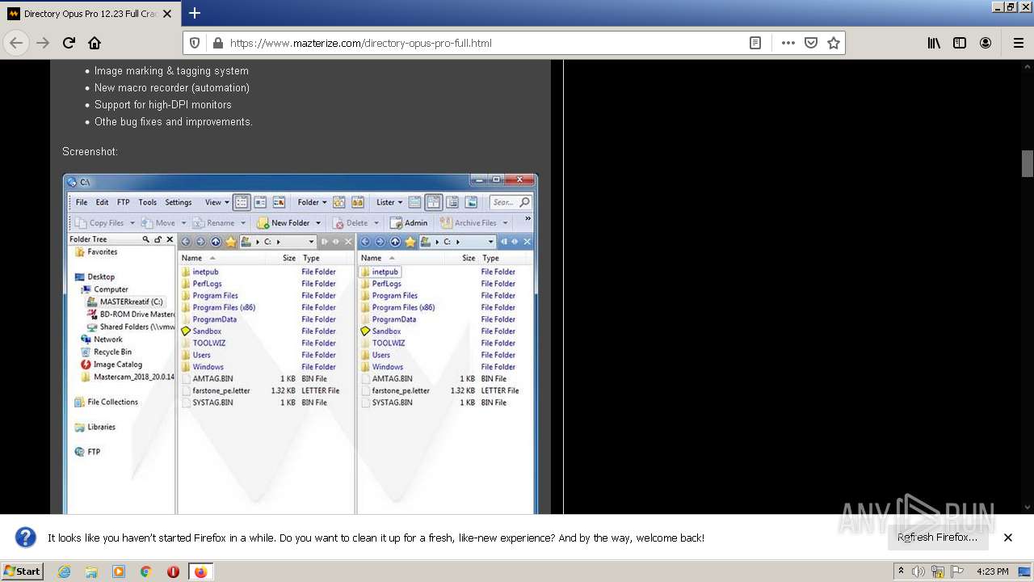Open Windows Explorer from taskbar
1034x582 pixels.
coord(91,571)
